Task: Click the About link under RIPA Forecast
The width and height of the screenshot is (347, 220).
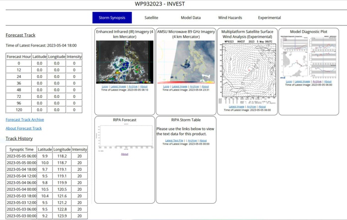Action: [125, 154]
